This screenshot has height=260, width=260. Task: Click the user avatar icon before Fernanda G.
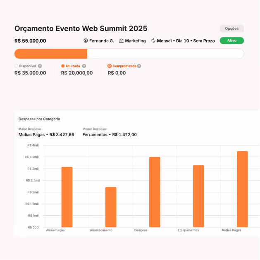point(86,41)
